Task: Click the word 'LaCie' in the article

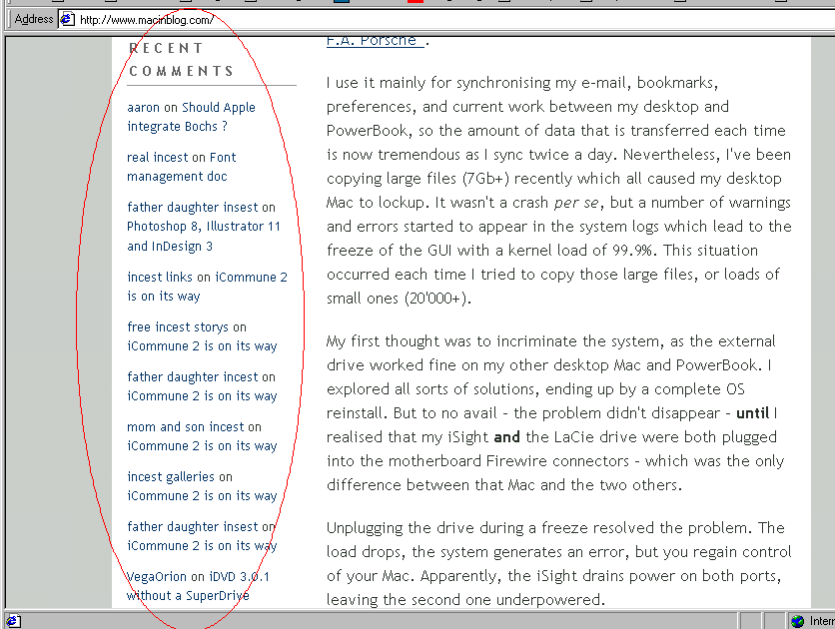Action: click(x=573, y=437)
